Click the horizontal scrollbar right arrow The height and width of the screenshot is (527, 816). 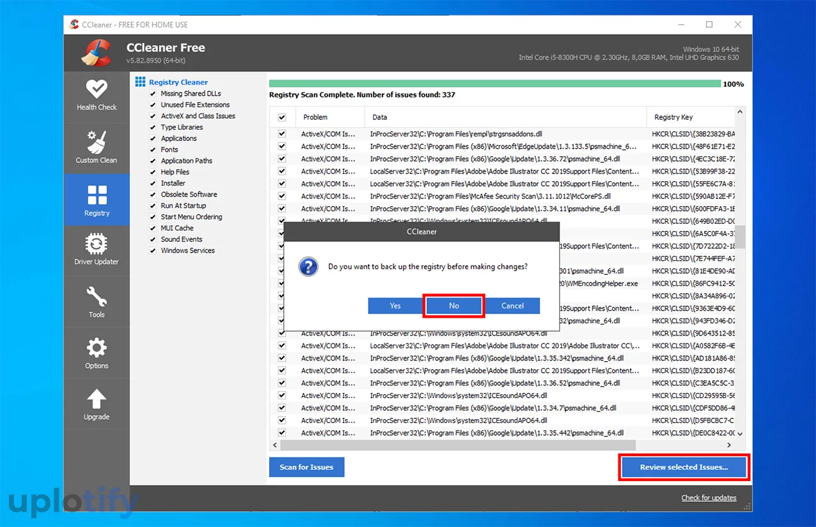coord(730,445)
